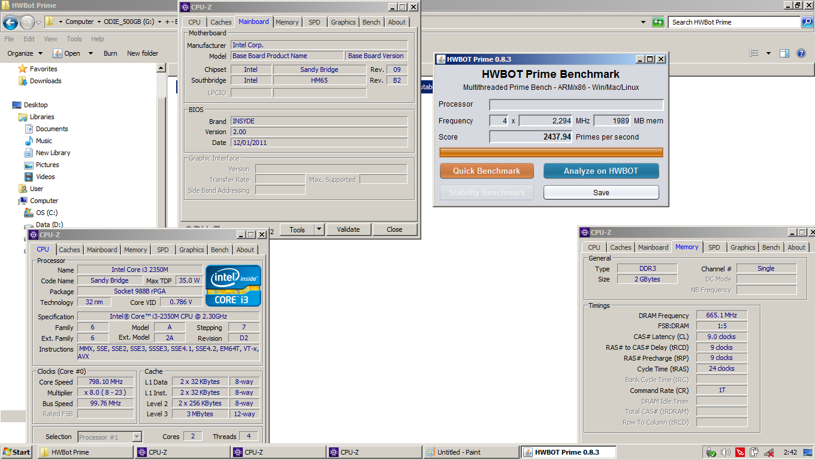Click the search magnifier icon in Explorer
The width and height of the screenshot is (815, 460).
pyautogui.click(x=807, y=22)
